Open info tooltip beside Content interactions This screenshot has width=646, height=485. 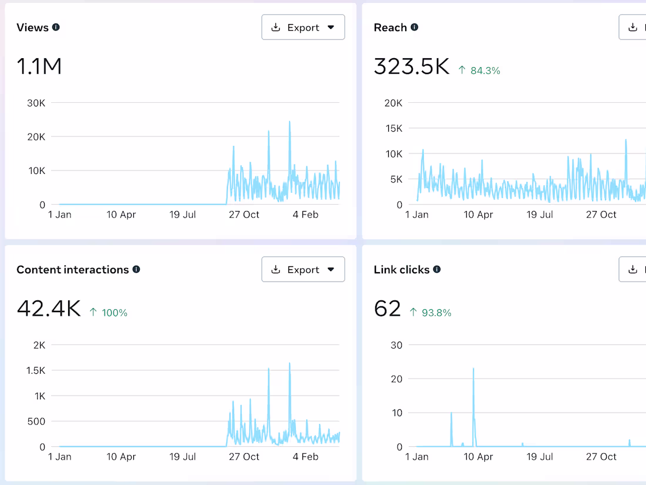tap(136, 269)
